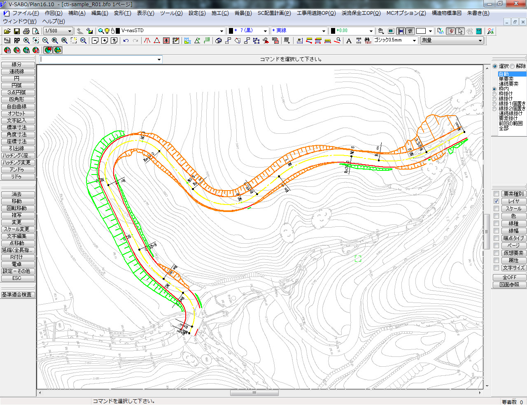
Task: Click the calculator icon
Action: pyautogui.click(x=479, y=31)
